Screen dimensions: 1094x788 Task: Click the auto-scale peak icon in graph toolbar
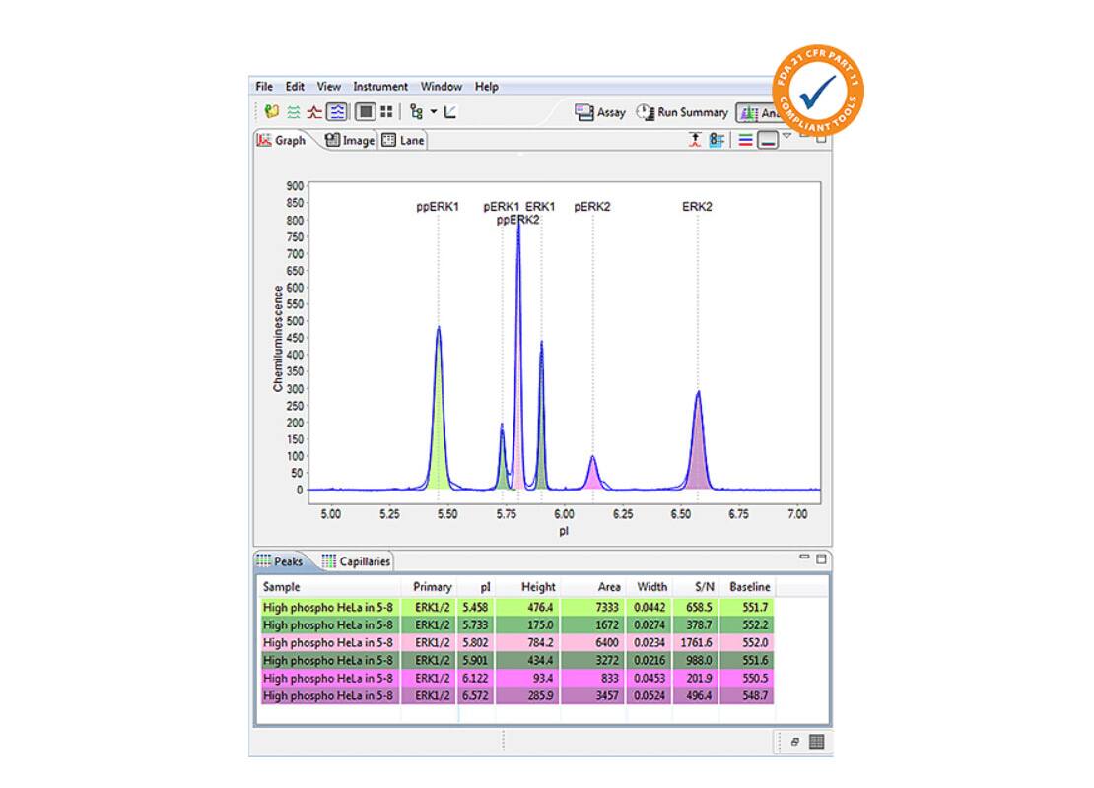(695, 140)
